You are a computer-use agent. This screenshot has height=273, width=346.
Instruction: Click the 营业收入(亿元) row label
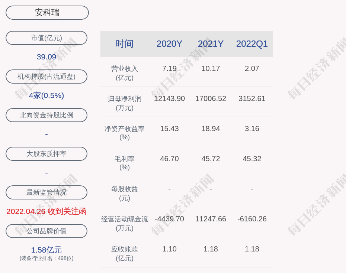[125, 73]
